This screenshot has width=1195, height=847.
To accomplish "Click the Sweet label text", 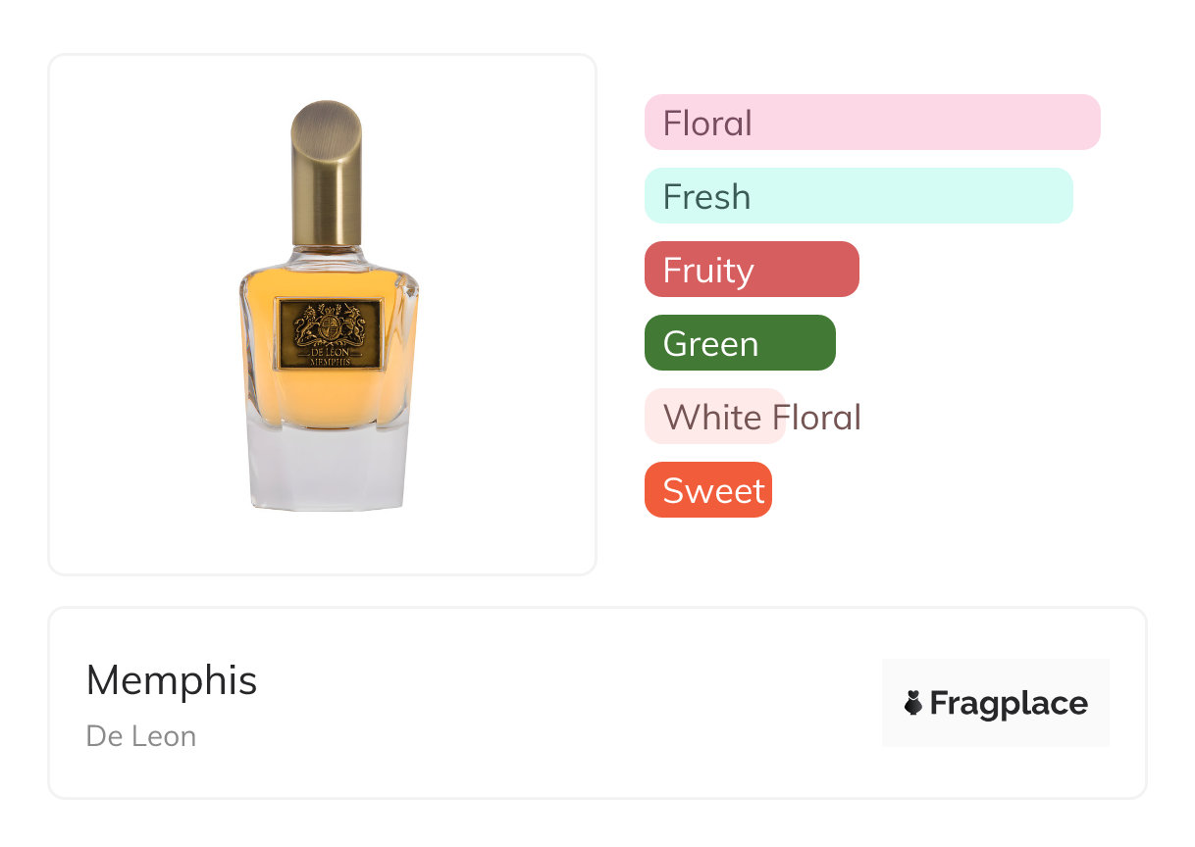I will point(713,490).
